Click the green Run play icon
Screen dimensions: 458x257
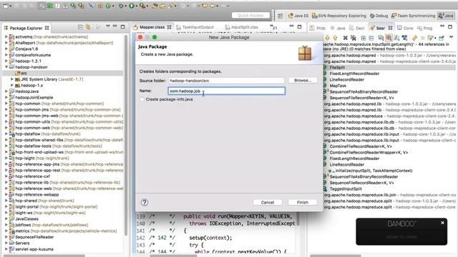132,6
